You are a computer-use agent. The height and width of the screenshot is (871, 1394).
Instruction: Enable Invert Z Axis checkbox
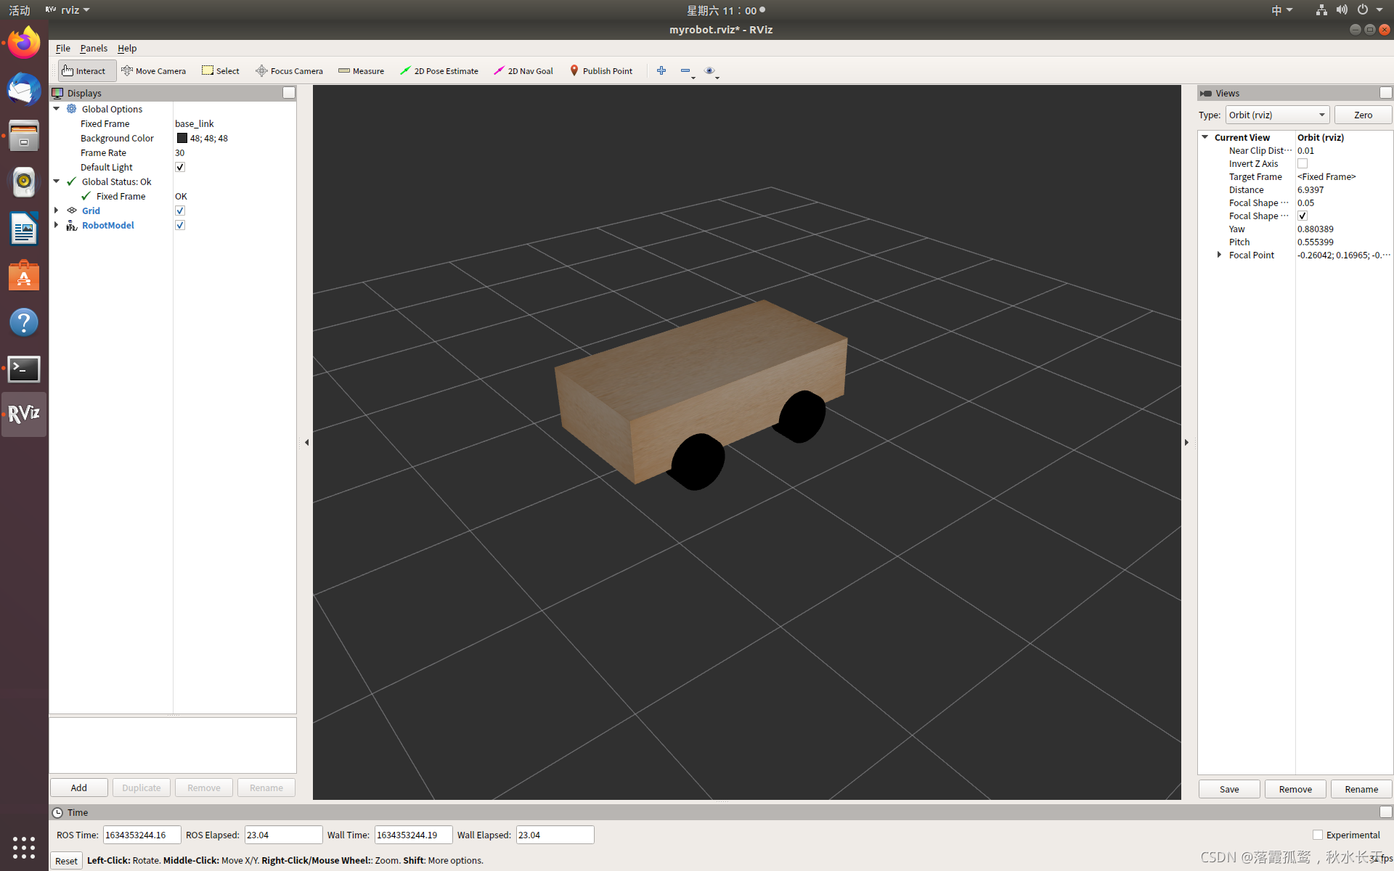pyautogui.click(x=1303, y=164)
